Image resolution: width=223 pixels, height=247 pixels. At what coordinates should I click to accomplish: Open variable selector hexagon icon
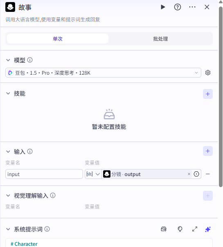(196, 174)
